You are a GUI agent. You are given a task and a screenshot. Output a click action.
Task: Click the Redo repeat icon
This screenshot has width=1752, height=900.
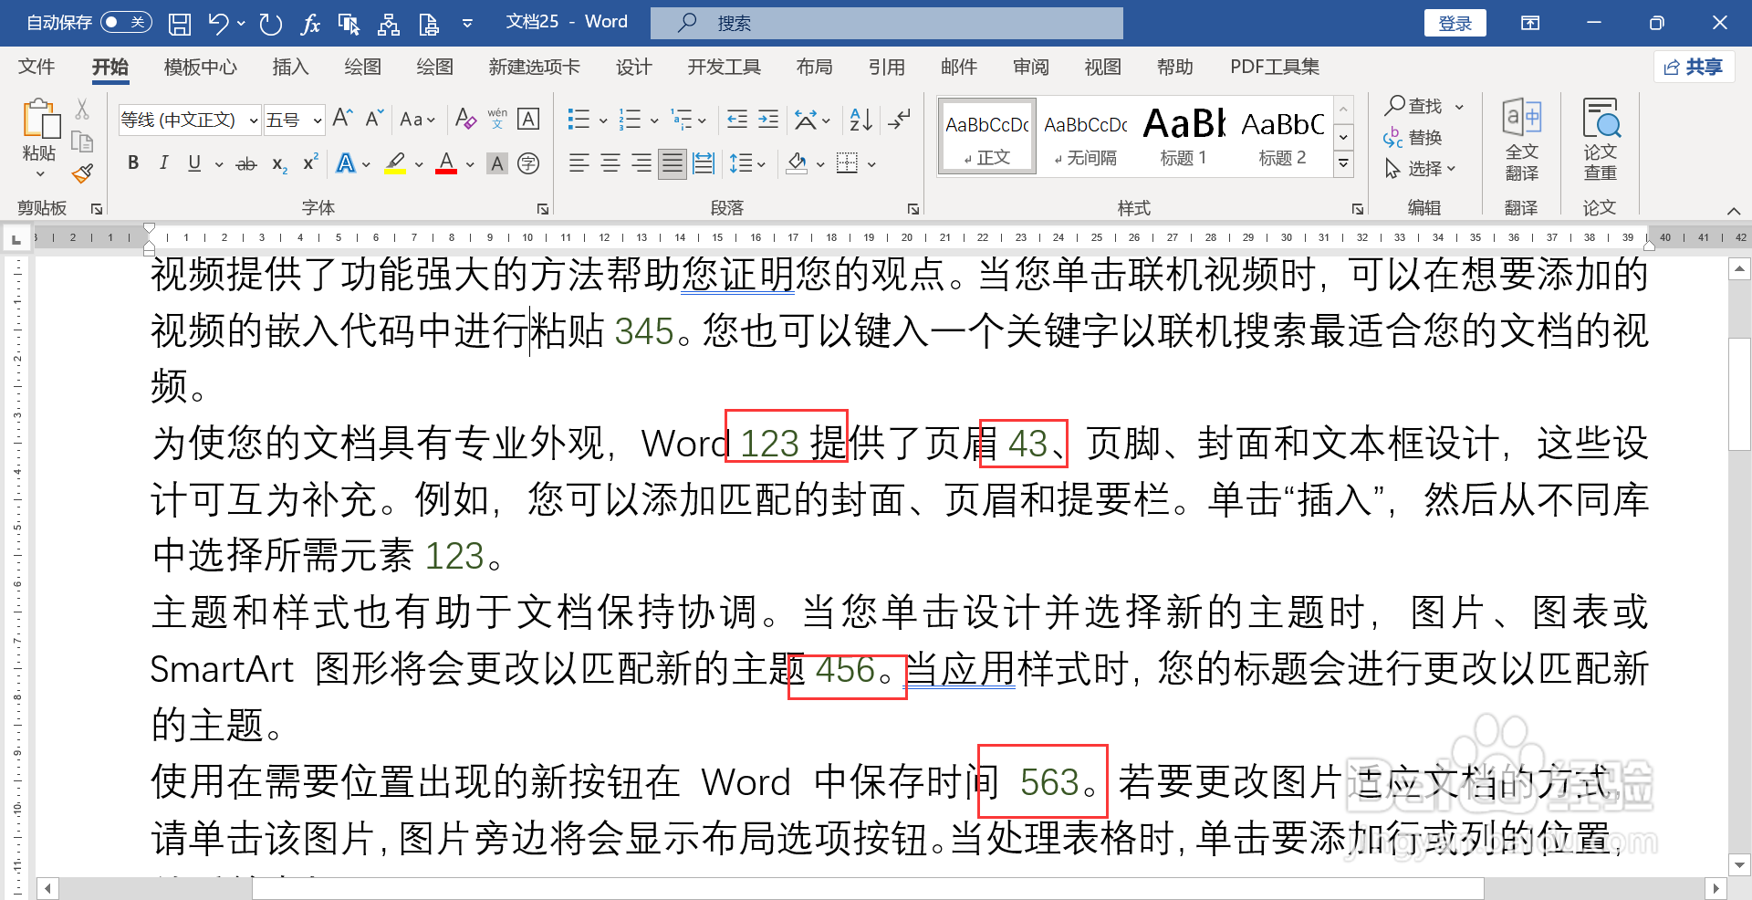click(270, 24)
